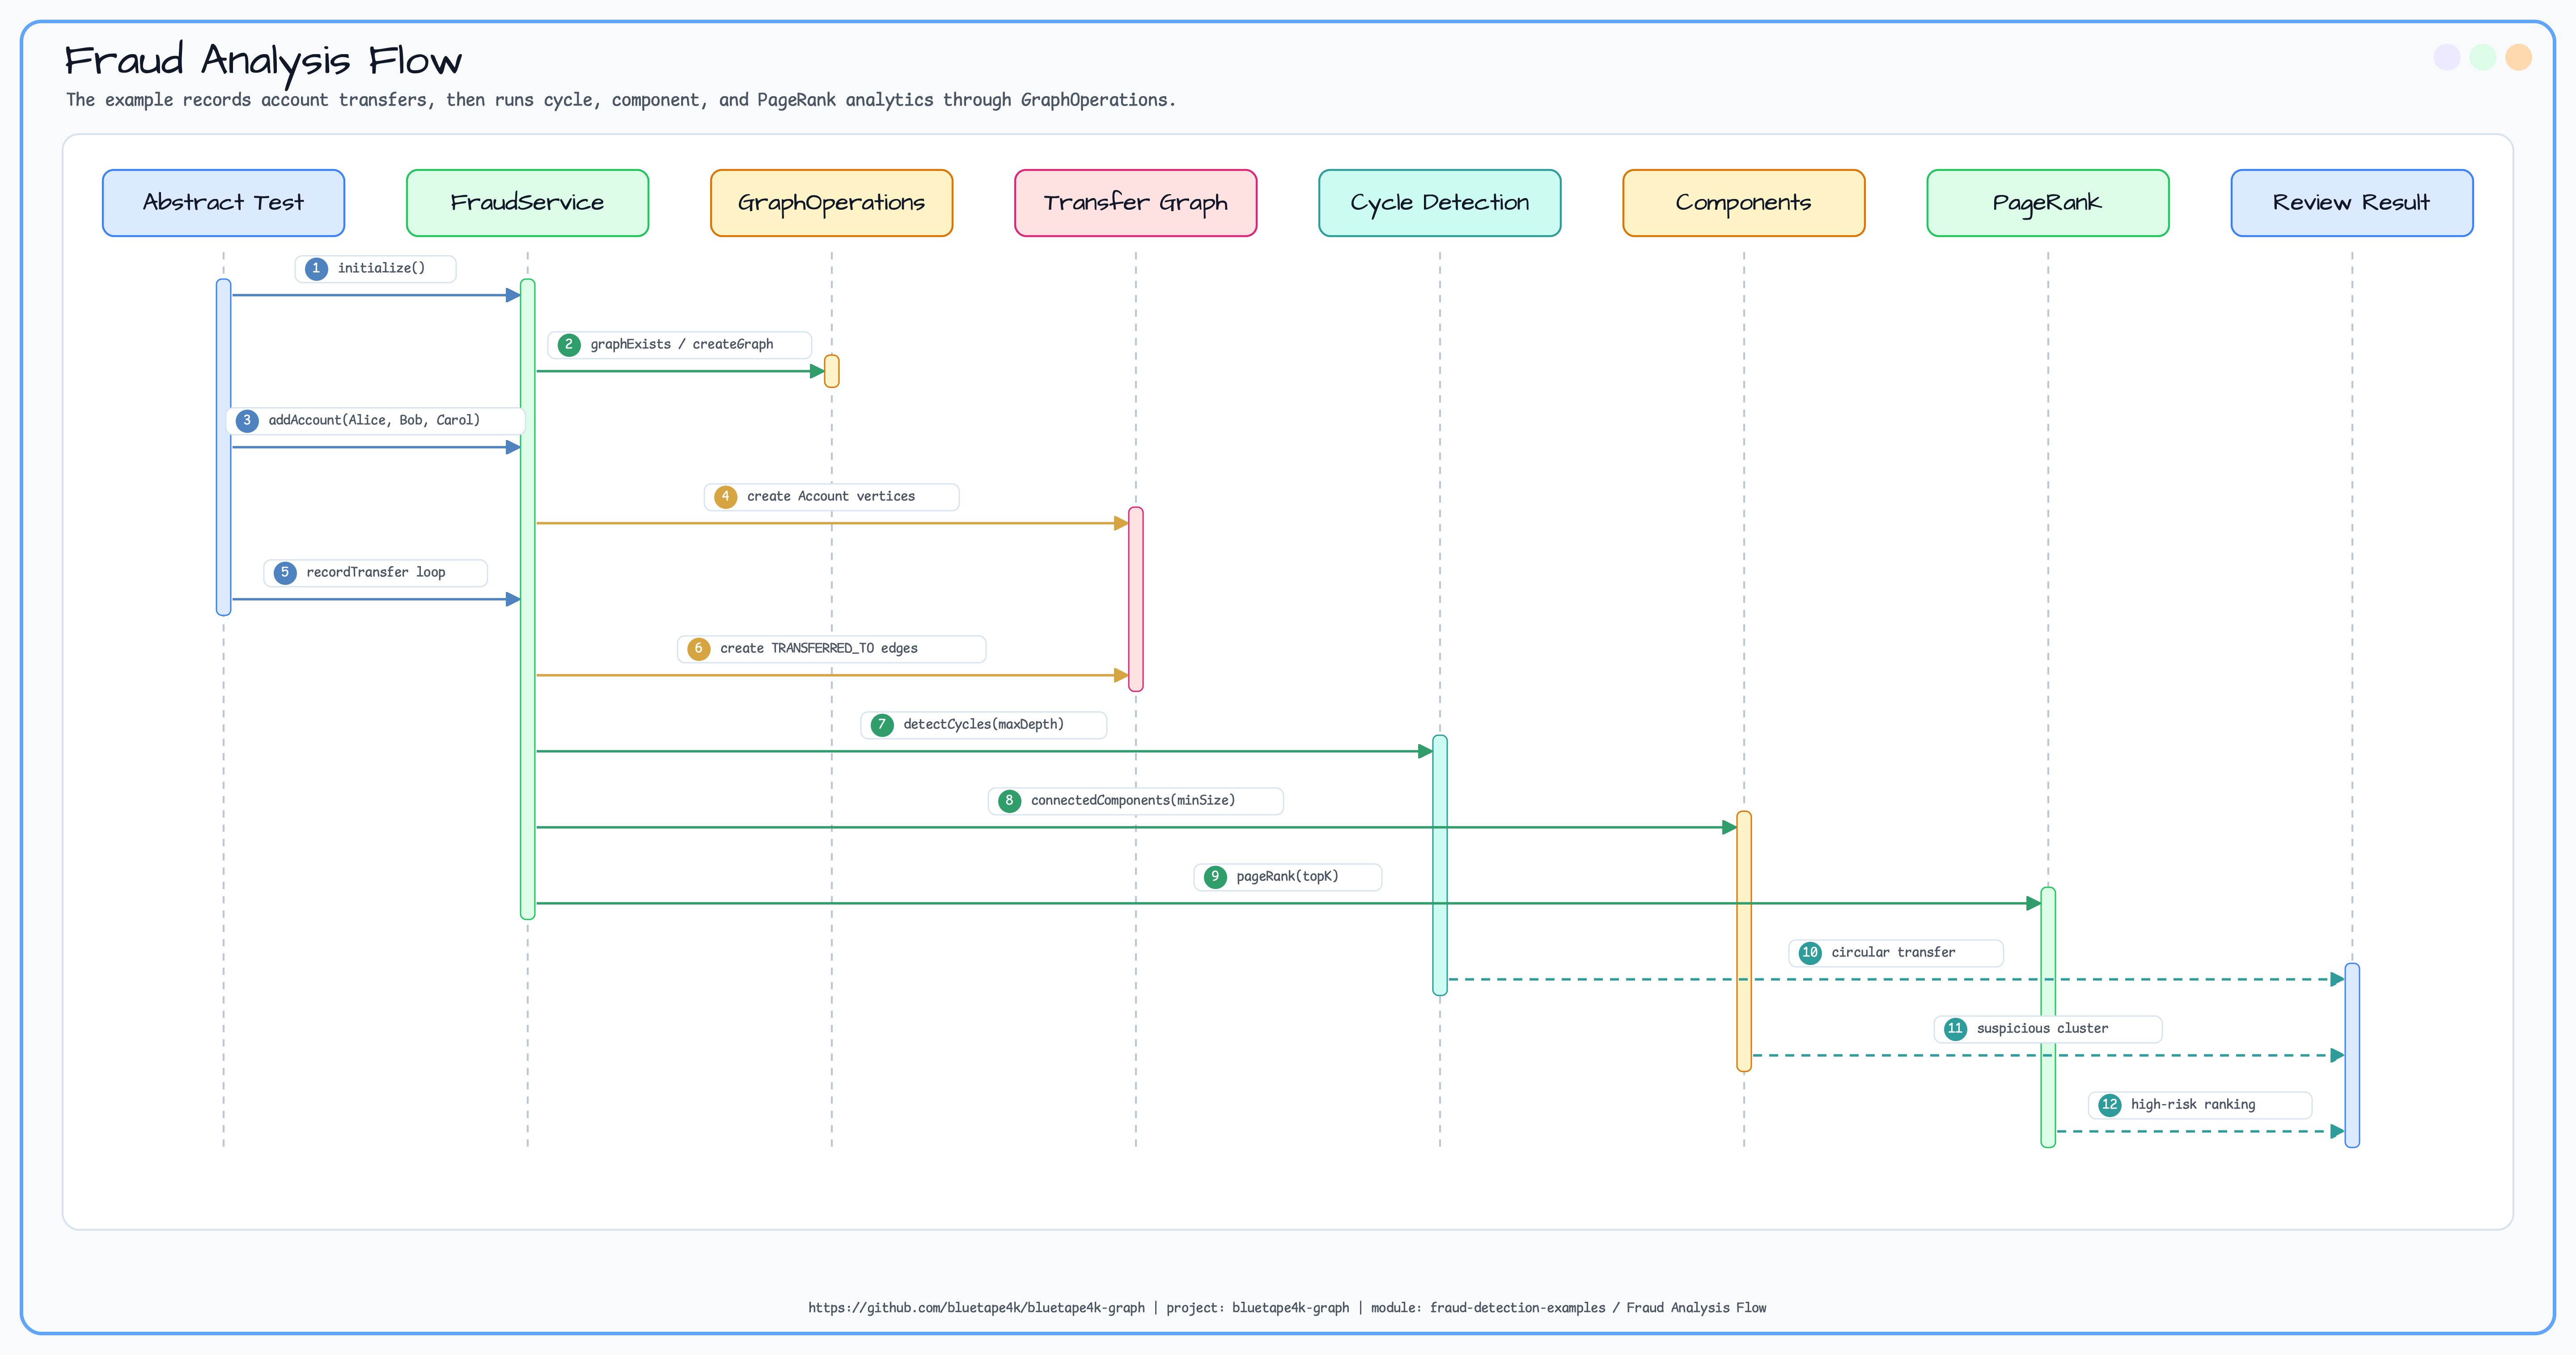Select the FraudService participant box
Viewport: 2576px width, 1355px height.
pos(527,203)
